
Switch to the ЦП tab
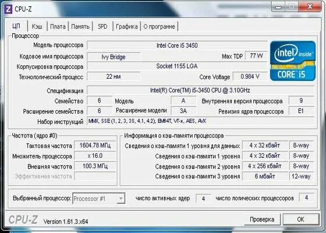[x=16, y=26]
